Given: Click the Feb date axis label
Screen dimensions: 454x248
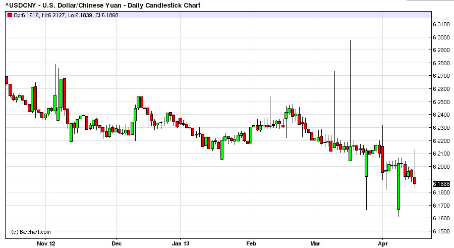Looking at the screenshot, I should 251,243.
